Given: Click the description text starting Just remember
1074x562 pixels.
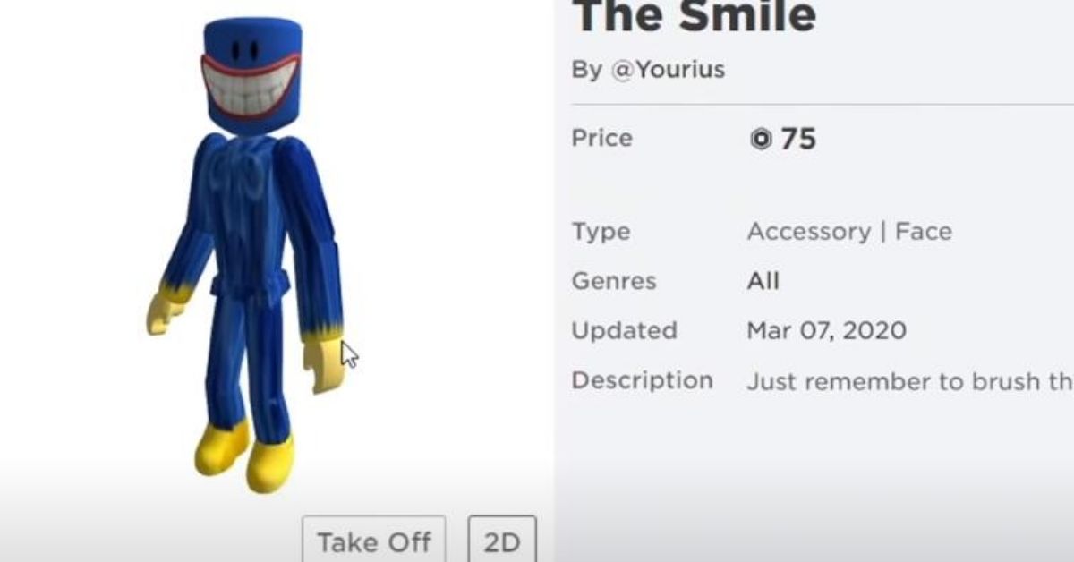Looking at the screenshot, I should click(x=910, y=382).
